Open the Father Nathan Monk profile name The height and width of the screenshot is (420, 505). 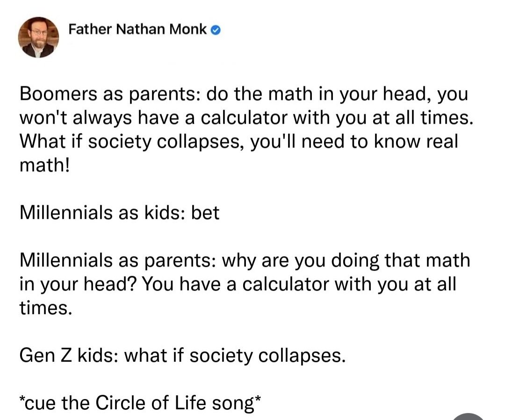point(137,30)
